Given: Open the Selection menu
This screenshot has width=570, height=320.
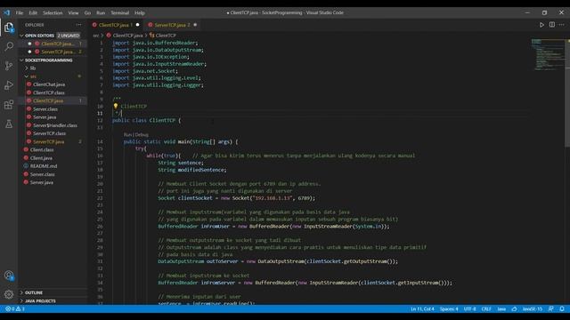Looking at the screenshot, I should 53,12.
